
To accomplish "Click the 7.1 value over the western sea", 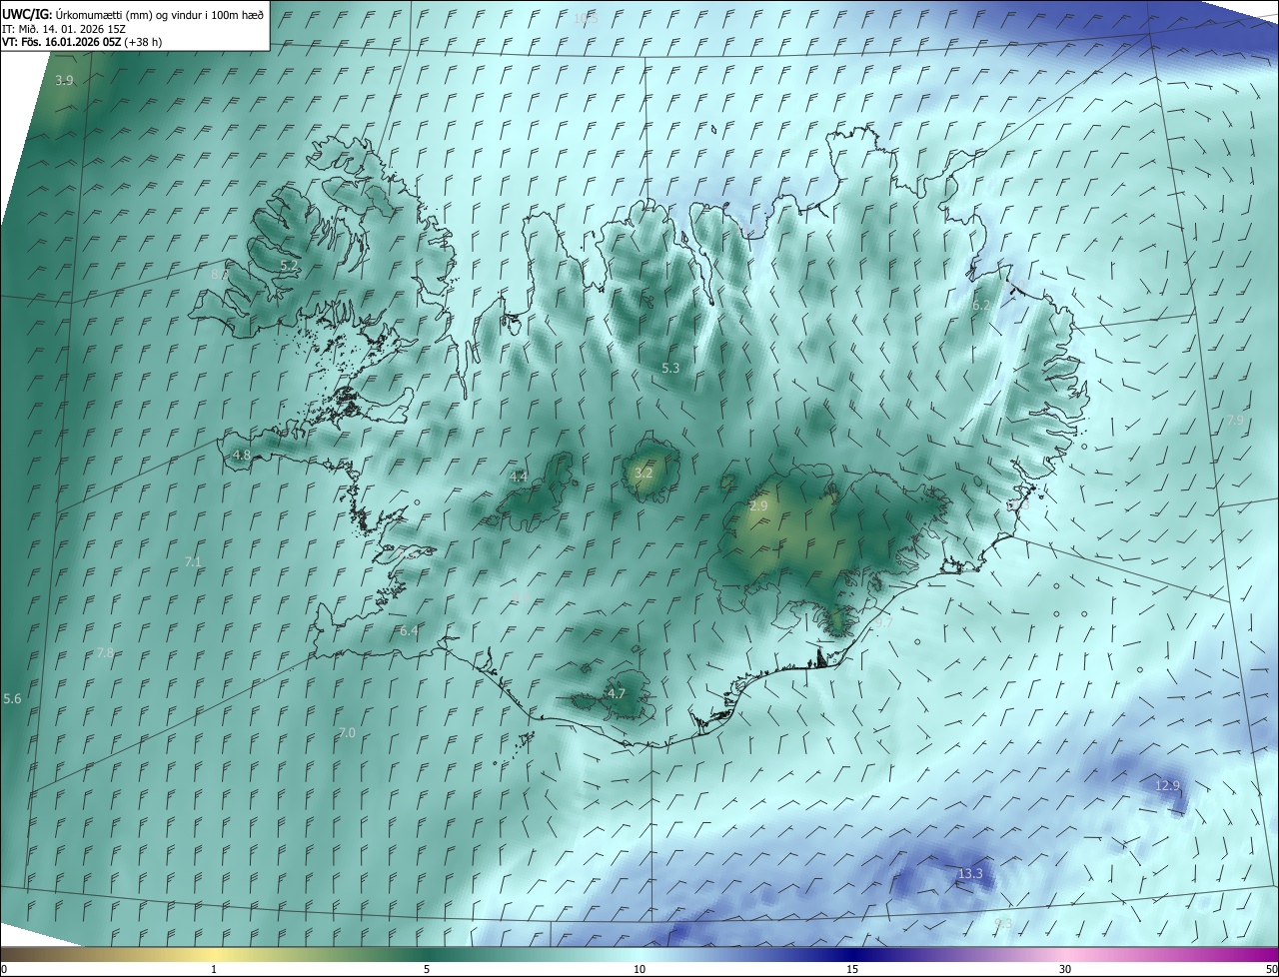I will (193, 562).
